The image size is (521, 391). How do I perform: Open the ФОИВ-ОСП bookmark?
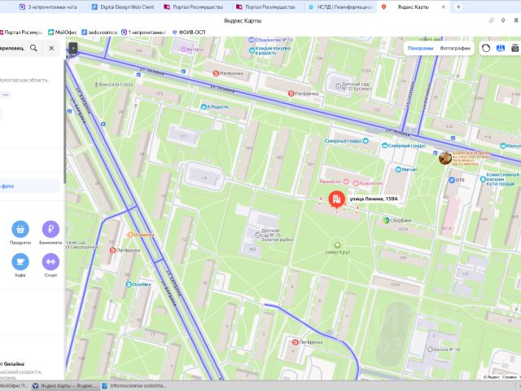(x=188, y=33)
